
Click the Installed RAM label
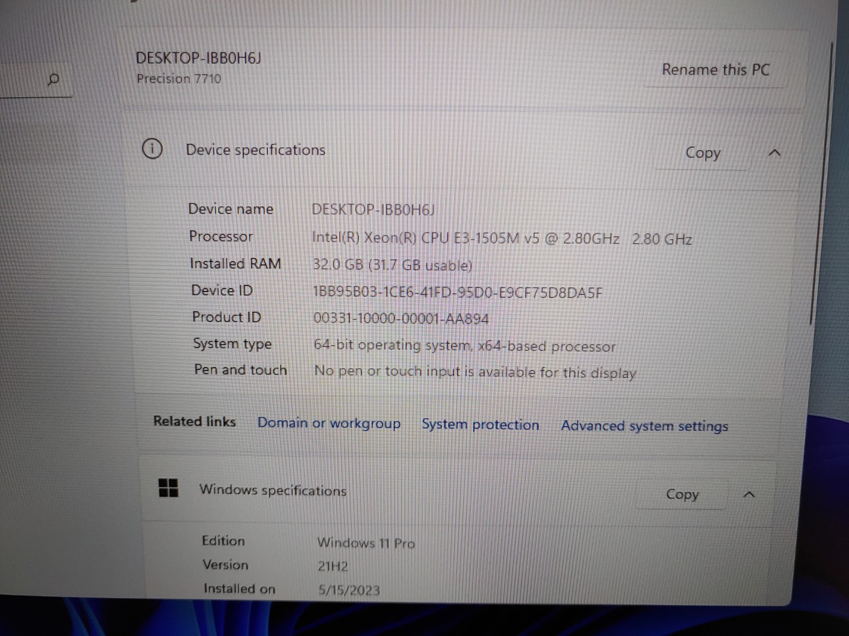tap(235, 263)
